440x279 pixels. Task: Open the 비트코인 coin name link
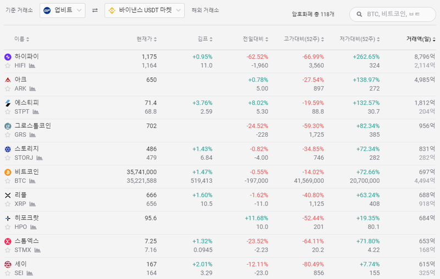click(26, 172)
